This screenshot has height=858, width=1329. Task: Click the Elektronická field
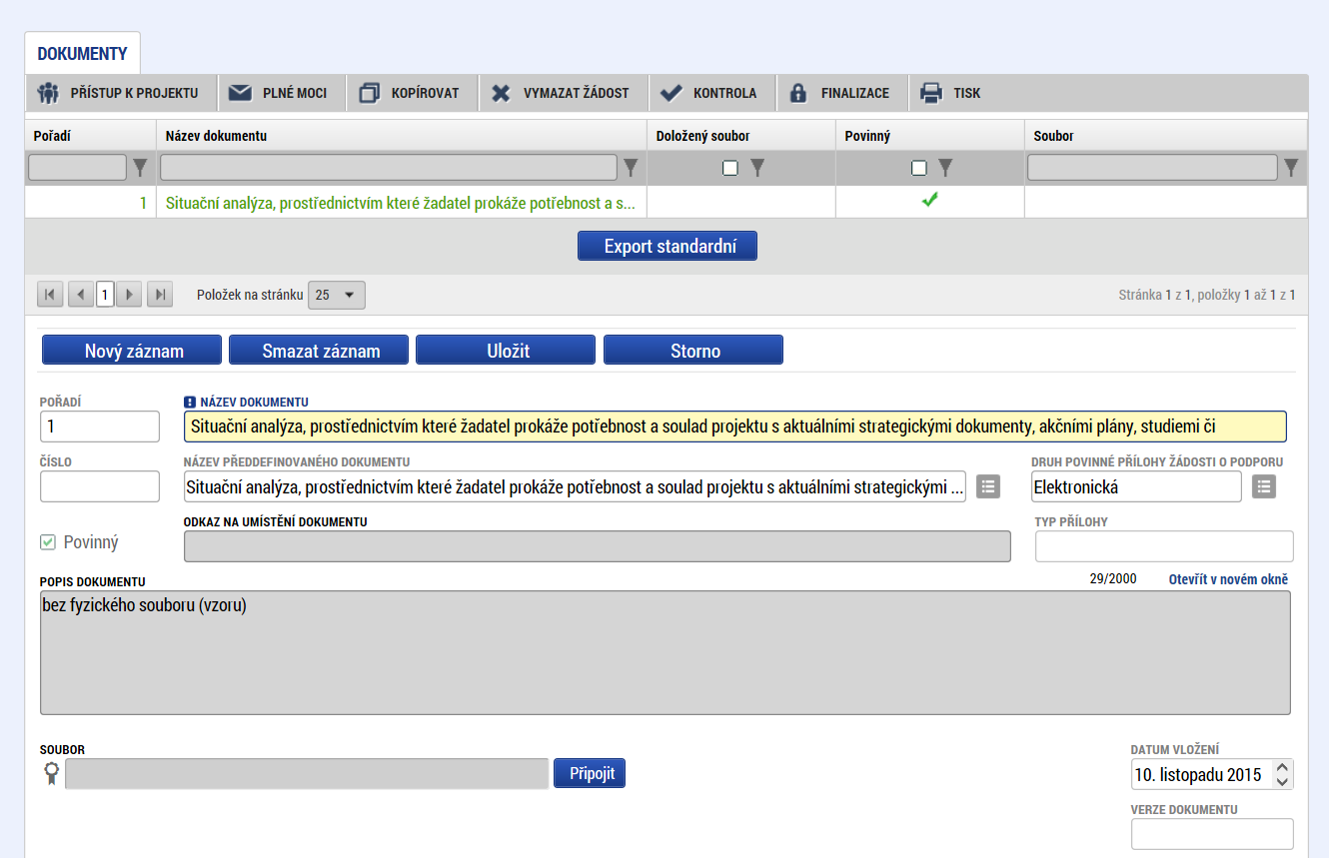coord(1136,486)
